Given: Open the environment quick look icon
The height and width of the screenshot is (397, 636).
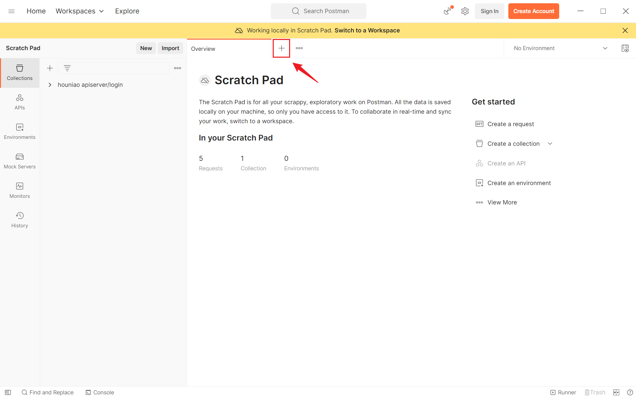Looking at the screenshot, I should pyautogui.click(x=625, y=48).
